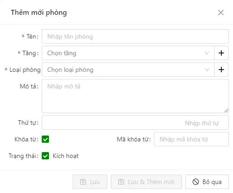Viewport: 233px width, 193px height.
Task: Click the chevron arrow in Chọn tầng field
Action: 207,53
